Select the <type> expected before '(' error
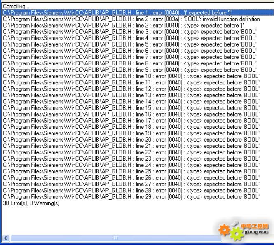This screenshot has height=245, width=274. (123, 25)
